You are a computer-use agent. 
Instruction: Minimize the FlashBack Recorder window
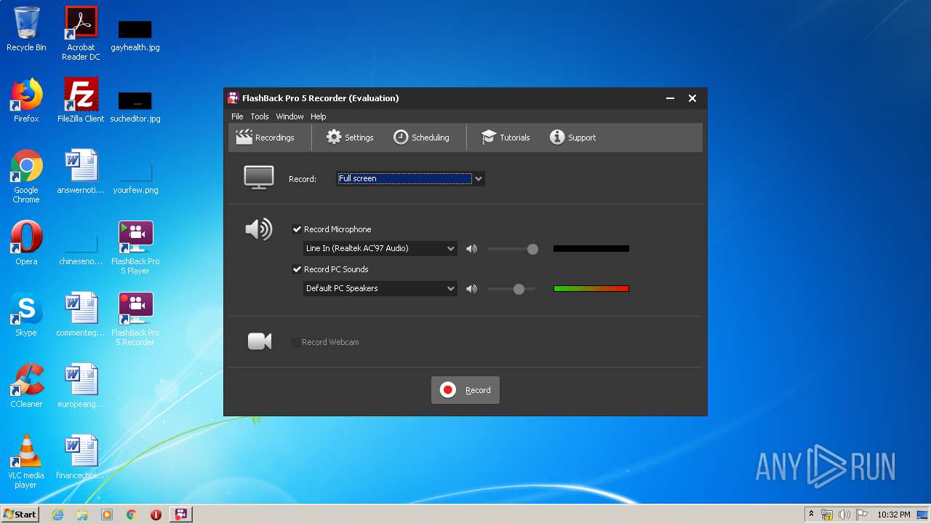(x=670, y=98)
